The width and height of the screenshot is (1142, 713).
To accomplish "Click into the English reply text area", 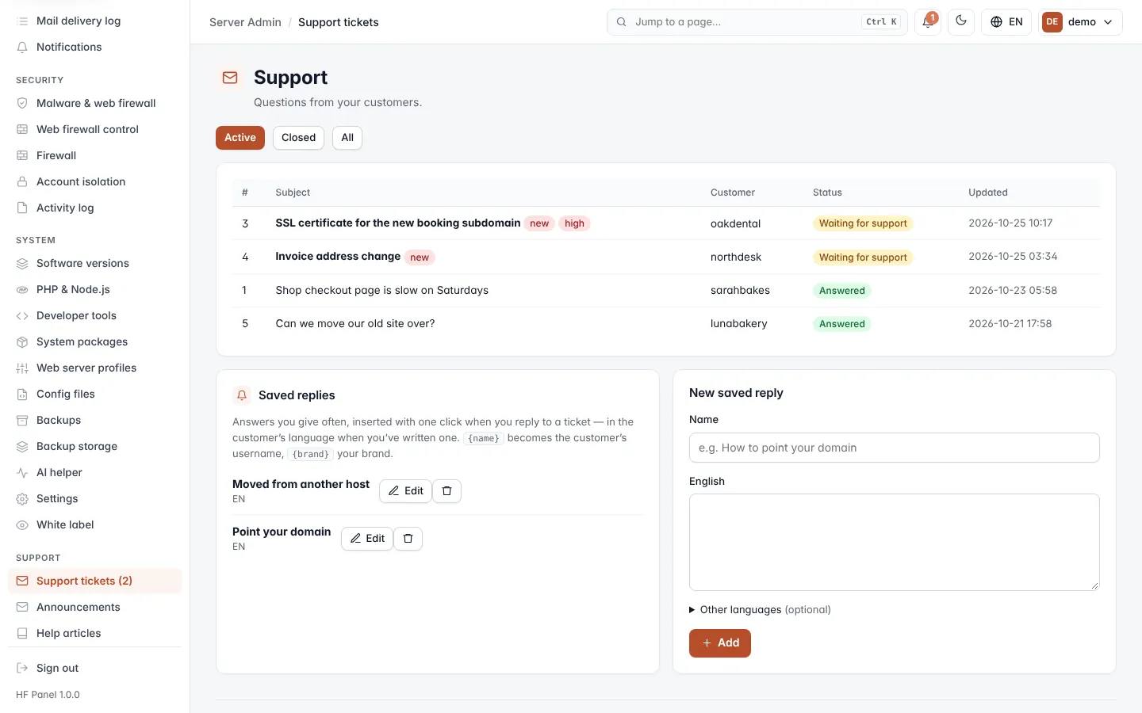I will [x=895, y=543].
